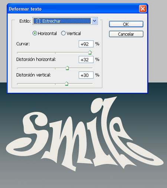Open the Estilo dropdown arrow
Image resolution: width=167 pixels, height=188 pixels.
pos(95,21)
